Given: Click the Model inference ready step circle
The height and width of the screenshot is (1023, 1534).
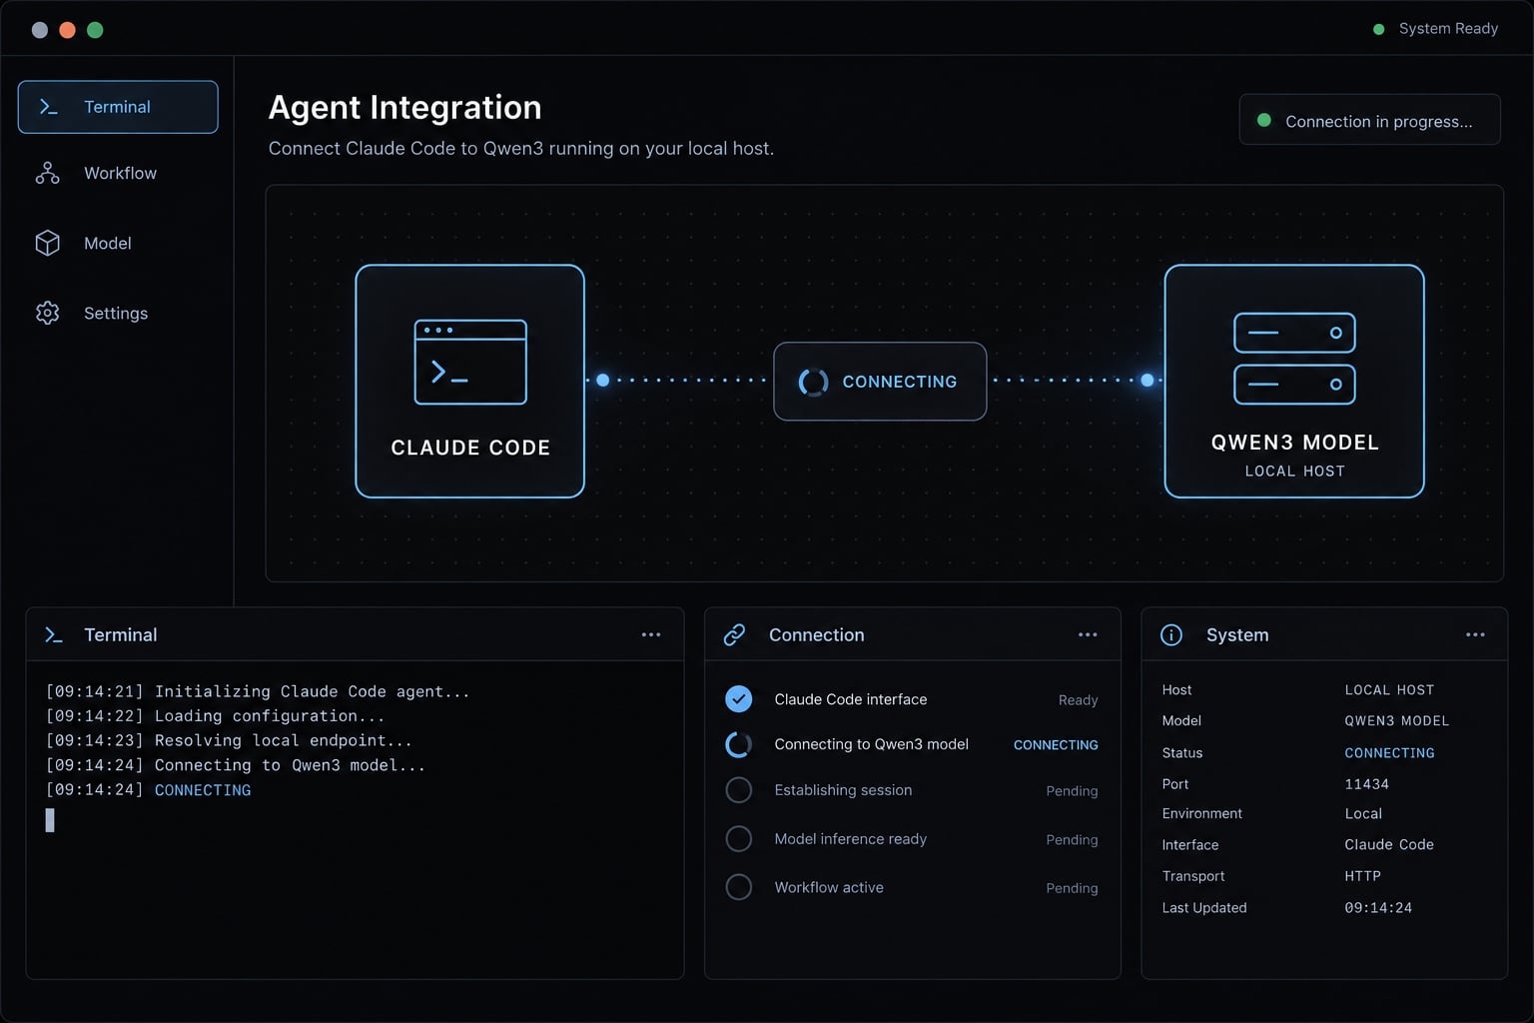Looking at the screenshot, I should point(738,839).
